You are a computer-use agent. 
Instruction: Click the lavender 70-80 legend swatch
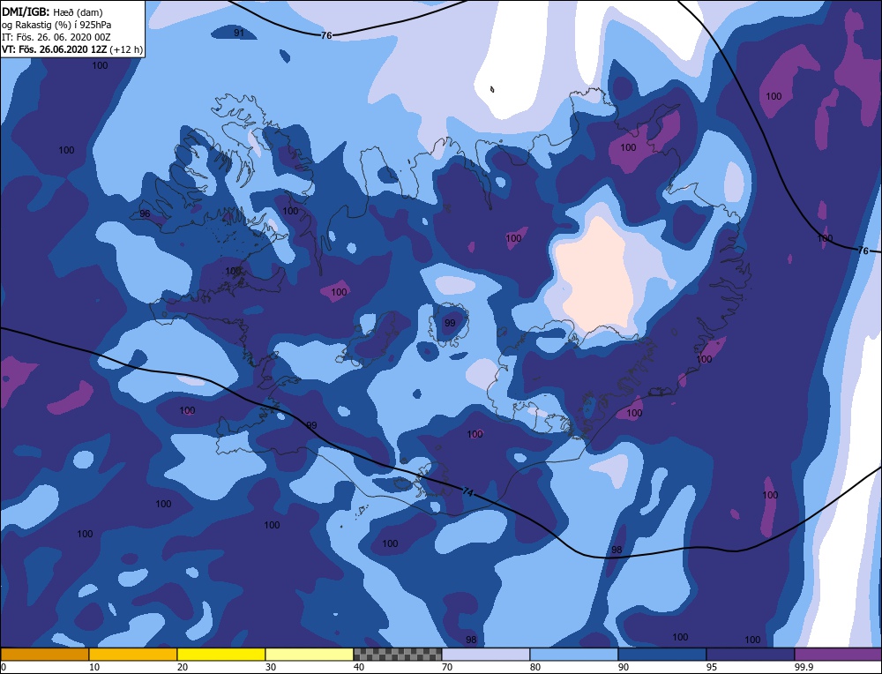(486, 654)
